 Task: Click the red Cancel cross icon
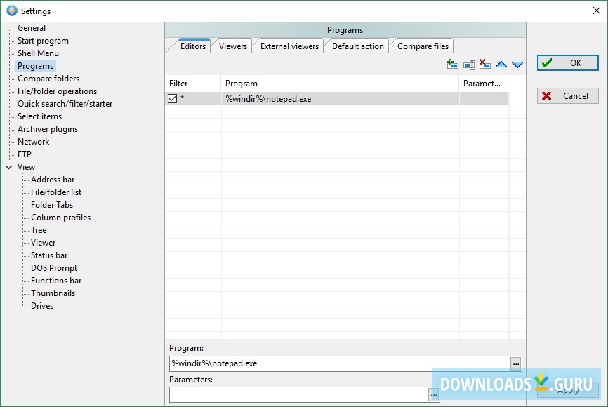click(548, 96)
